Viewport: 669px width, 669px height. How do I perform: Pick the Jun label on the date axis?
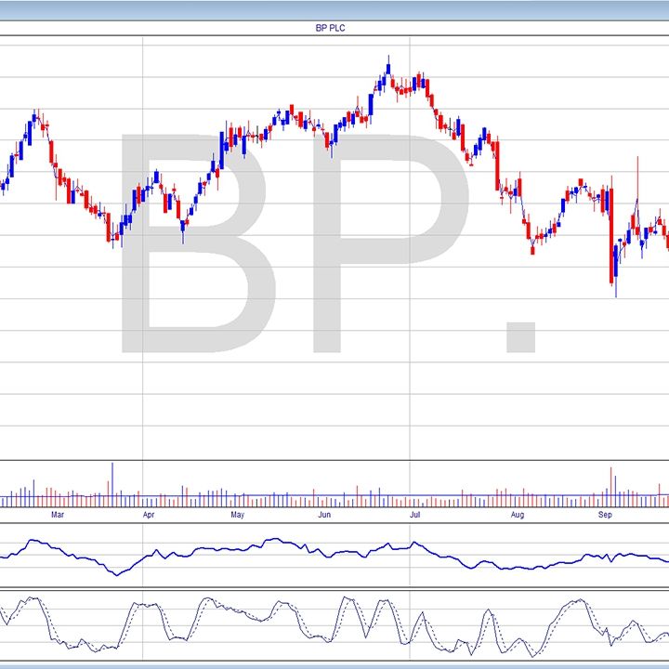(324, 514)
